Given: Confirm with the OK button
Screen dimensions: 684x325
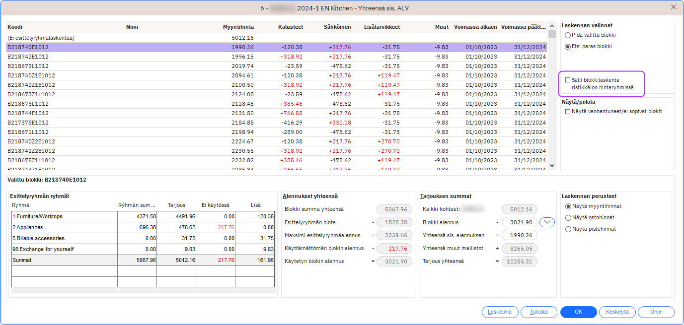Looking at the screenshot, I should click(x=578, y=312).
